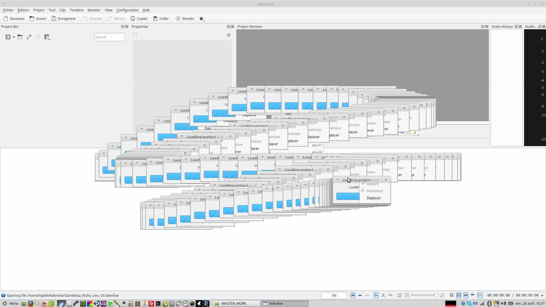Open the Configuration menu
This screenshot has width=546, height=307.
tap(127, 10)
